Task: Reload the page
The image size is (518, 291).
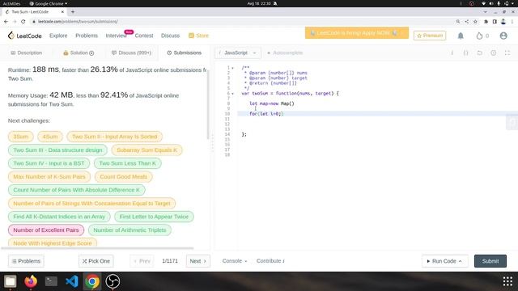Action: tap(23, 22)
